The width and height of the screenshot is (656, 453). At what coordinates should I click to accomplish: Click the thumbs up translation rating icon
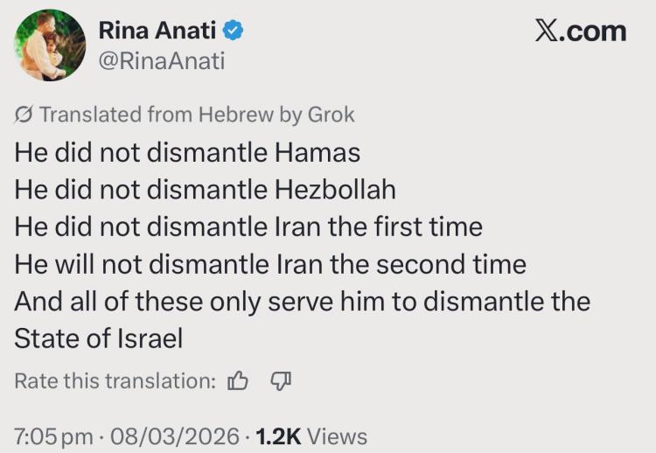(x=237, y=381)
